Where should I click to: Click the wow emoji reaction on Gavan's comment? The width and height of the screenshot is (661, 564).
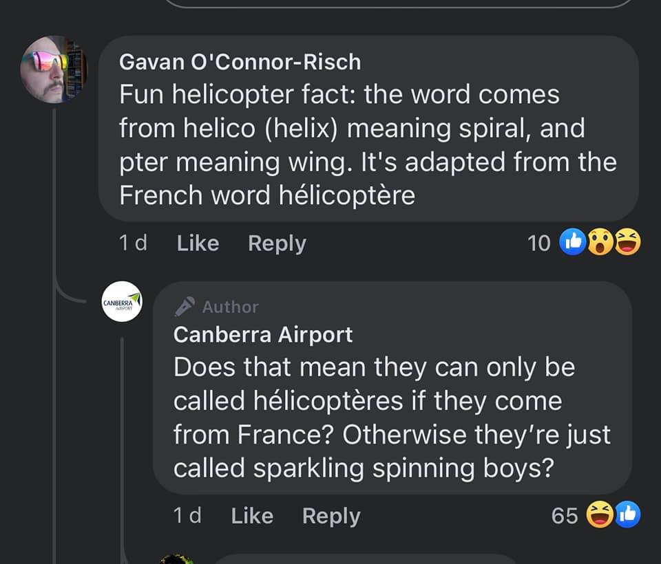601,243
